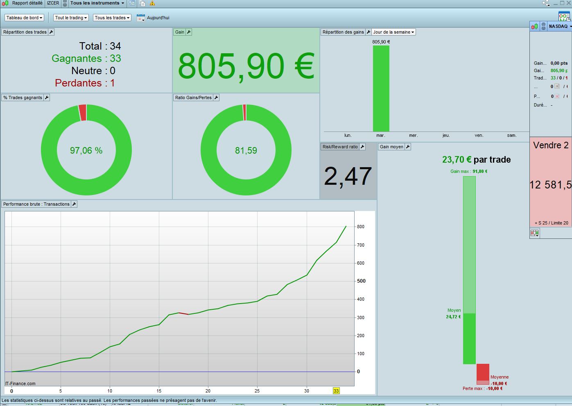The height and width of the screenshot is (406, 572).
Task: Click the 23,70 € par trade text
Action: tap(476, 160)
